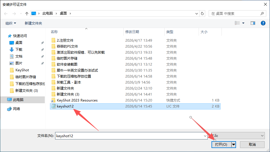Open 新建文件夹 (3) in sidebar

[27, 91]
